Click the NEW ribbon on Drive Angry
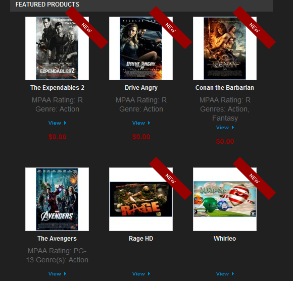The image size is (293, 281). (170, 28)
